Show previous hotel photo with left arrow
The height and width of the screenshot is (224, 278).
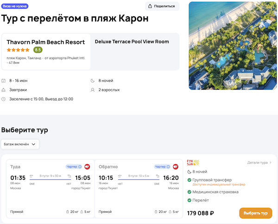pos(193,46)
